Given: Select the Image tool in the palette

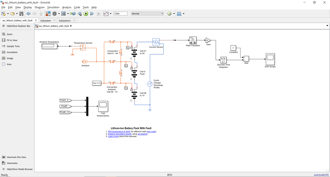Looking at the screenshot, I should [x=7, y=58].
